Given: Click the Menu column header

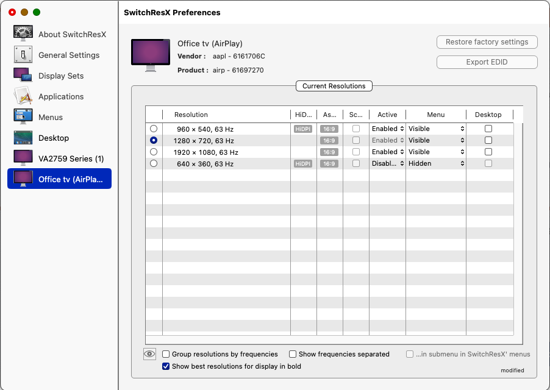Looking at the screenshot, I should pyautogui.click(x=436, y=115).
